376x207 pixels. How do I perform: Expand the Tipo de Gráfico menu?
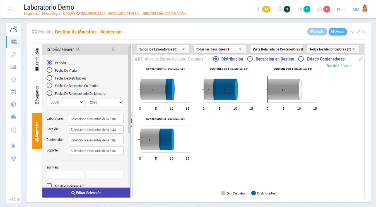tap(338, 66)
